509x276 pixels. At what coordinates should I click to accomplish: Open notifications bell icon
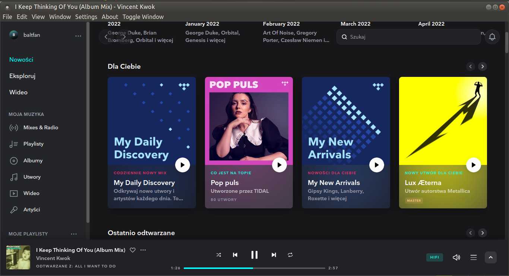pos(492,37)
